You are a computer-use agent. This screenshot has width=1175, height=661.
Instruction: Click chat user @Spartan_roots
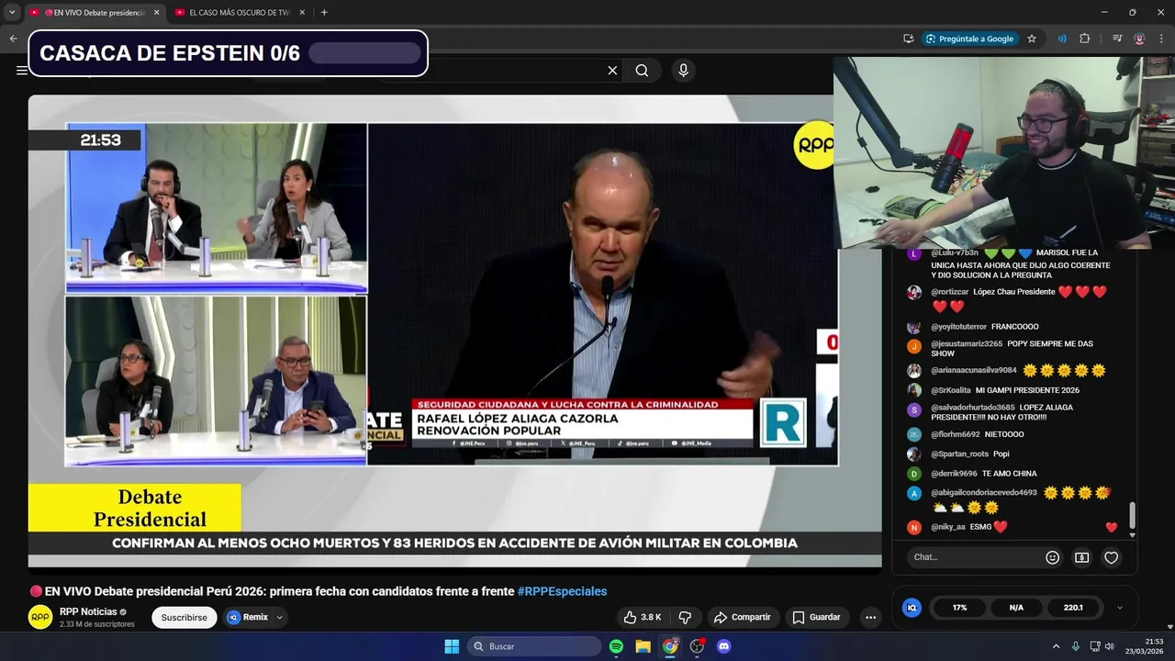click(960, 454)
